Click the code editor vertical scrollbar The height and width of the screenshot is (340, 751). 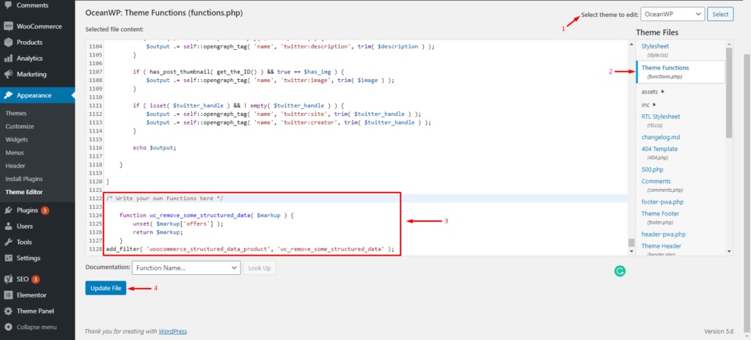click(x=631, y=243)
